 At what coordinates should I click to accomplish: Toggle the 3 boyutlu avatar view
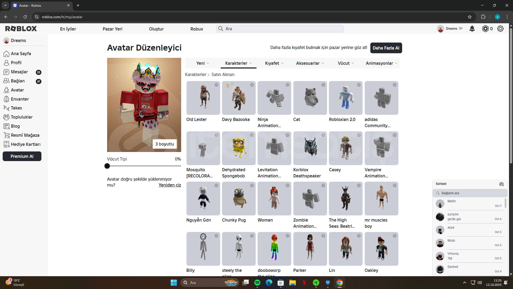[165, 144]
